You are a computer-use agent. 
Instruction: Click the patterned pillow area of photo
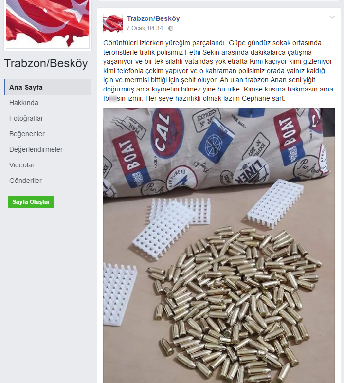pyautogui.click(x=219, y=152)
